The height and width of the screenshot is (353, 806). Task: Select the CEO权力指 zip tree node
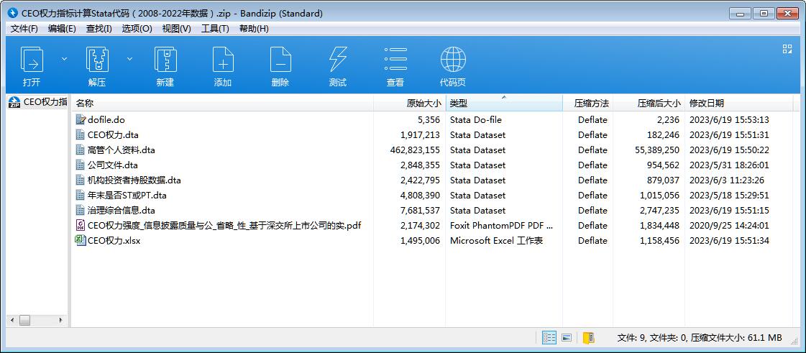pyautogui.click(x=39, y=102)
